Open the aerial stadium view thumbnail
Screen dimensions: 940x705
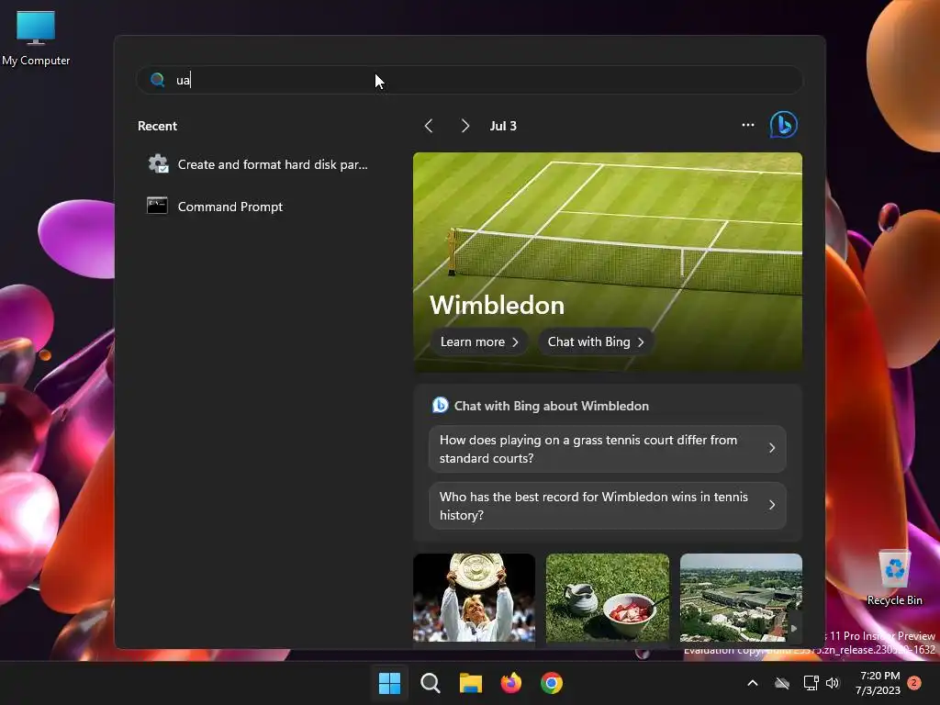point(741,598)
